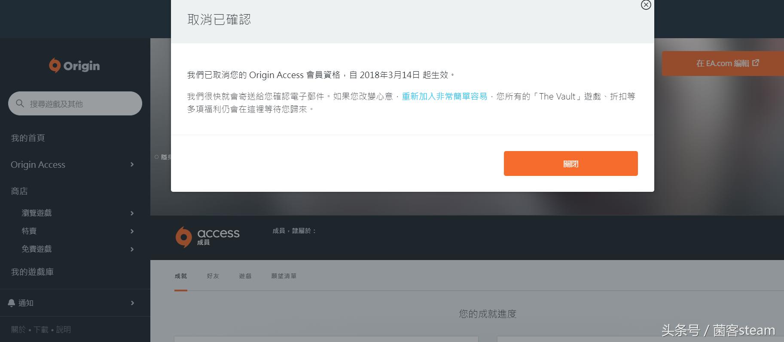
Task: Expand the Origin Access chevron
Action: click(x=132, y=164)
